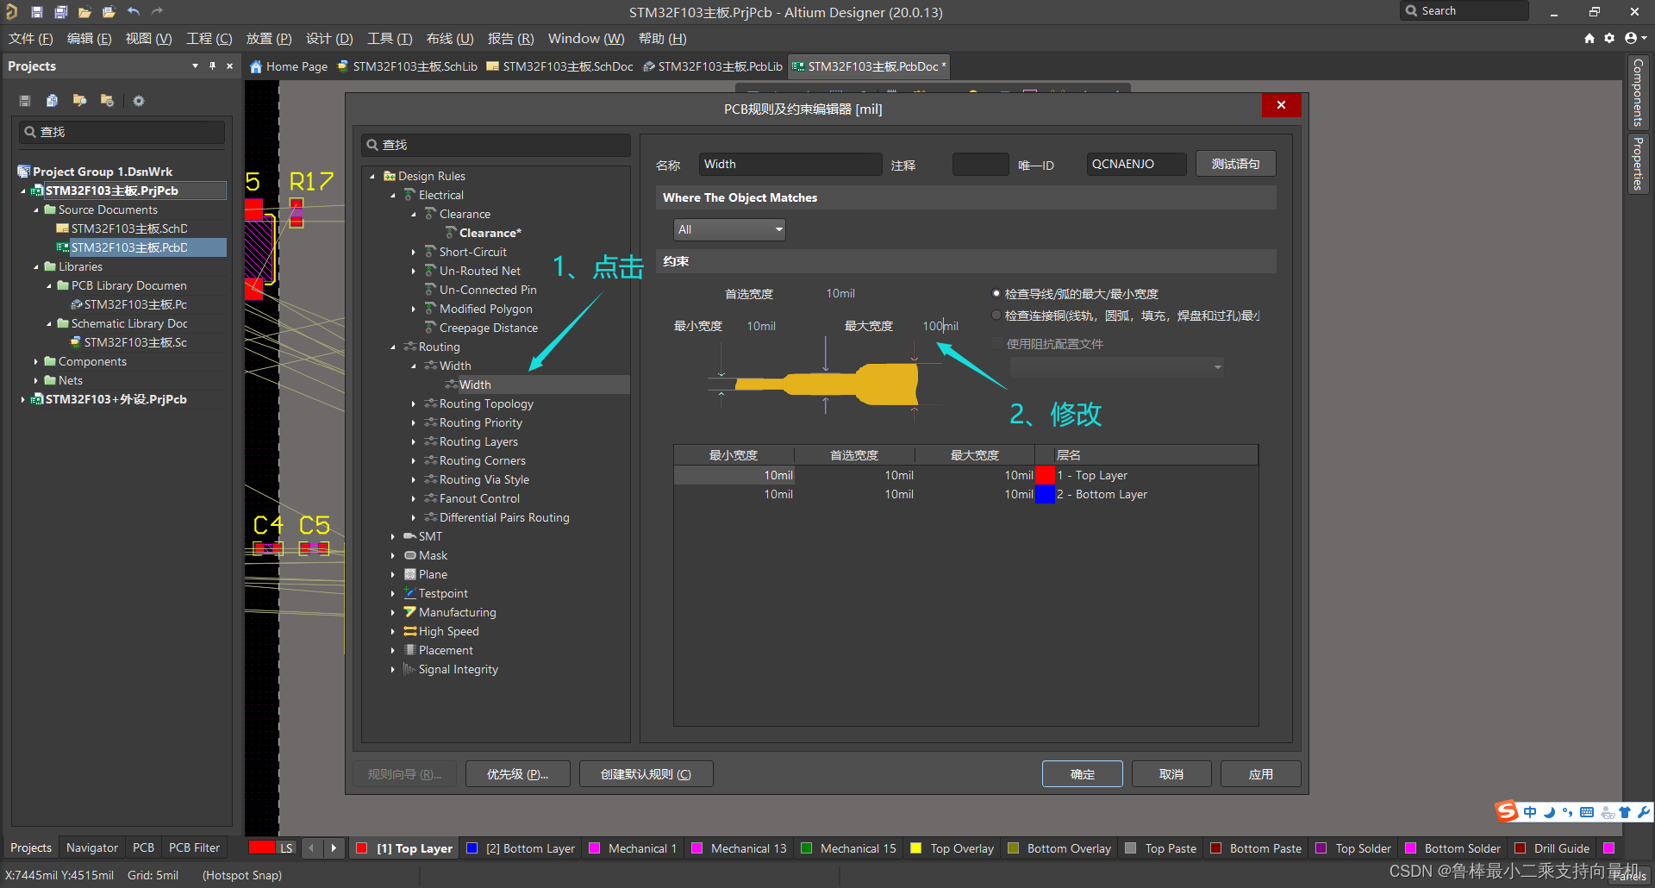This screenshot has width=1655, height=888.
Task: Click the 创建默认规则 (C) button
Action: click(x=646, y=774)
